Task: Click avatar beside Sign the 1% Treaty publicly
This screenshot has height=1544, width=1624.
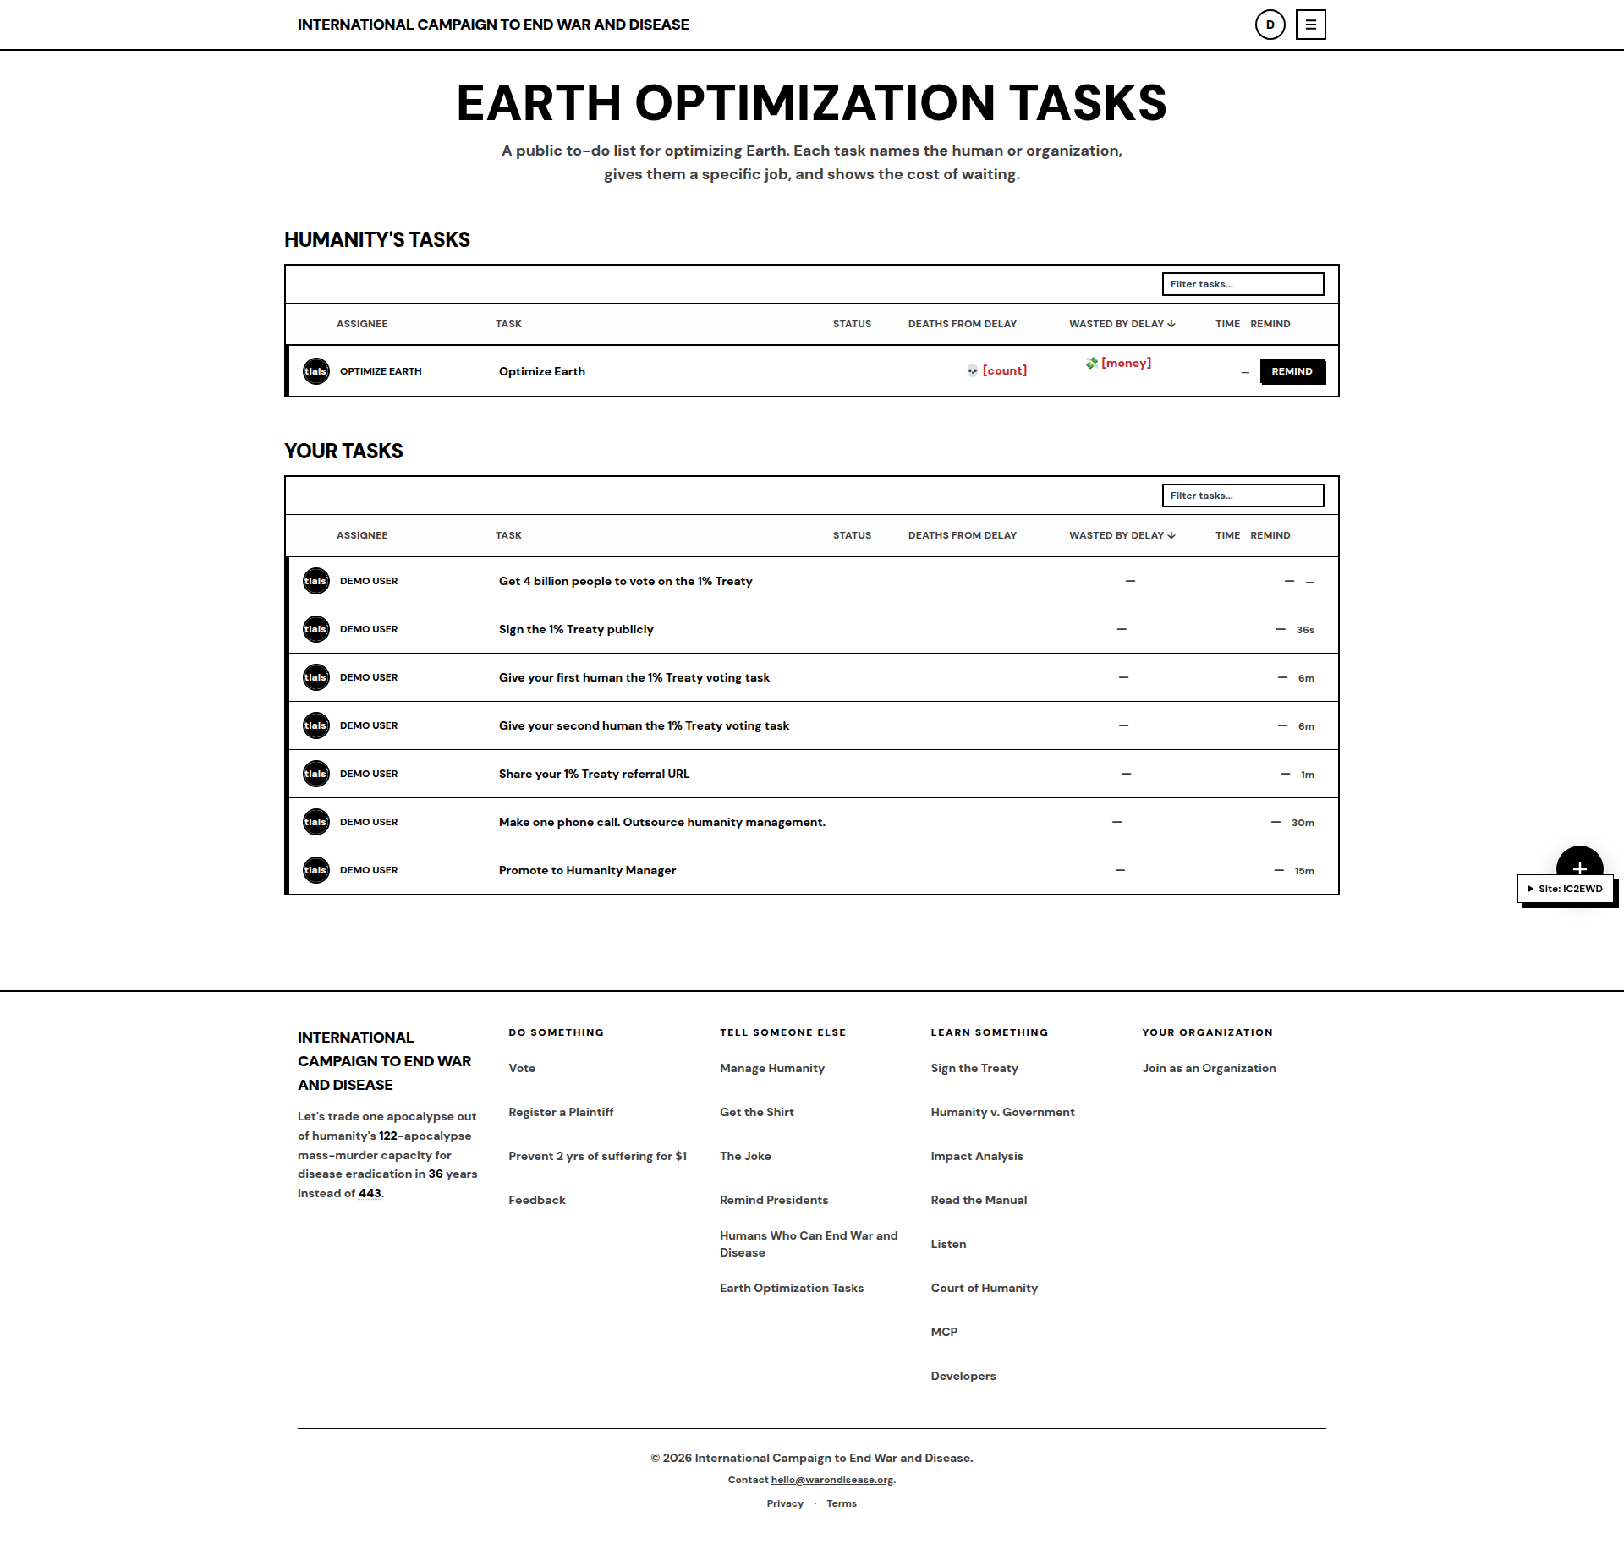Action: 316,629
